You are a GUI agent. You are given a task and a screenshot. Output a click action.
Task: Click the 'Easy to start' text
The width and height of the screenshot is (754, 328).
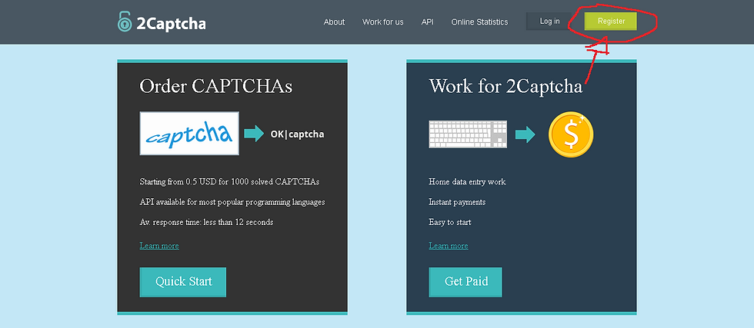(x=449, y=222)
